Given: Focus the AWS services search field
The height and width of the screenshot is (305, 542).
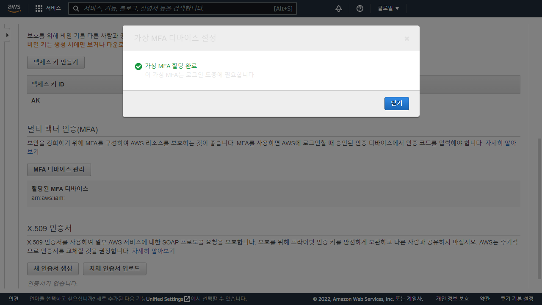Looking at the screenshot, I should coord(183,8).
